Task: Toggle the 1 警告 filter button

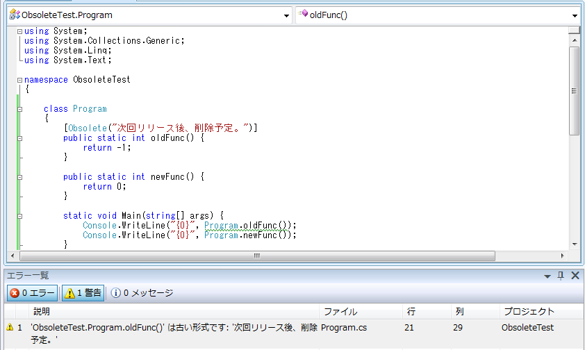Action: pos(83,293)
